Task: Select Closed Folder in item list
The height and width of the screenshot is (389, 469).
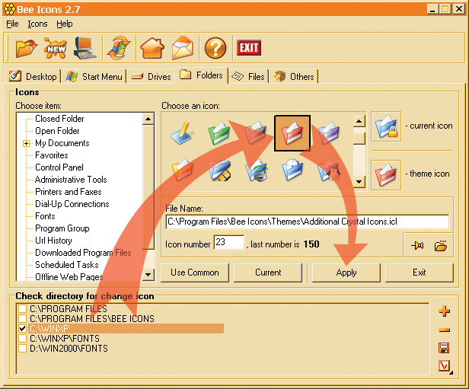Action: [59, 119]
